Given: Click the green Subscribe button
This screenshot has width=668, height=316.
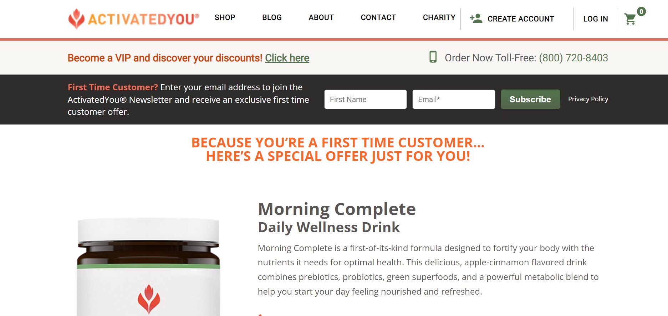Looking at the screenshot, I should [530, 99].
